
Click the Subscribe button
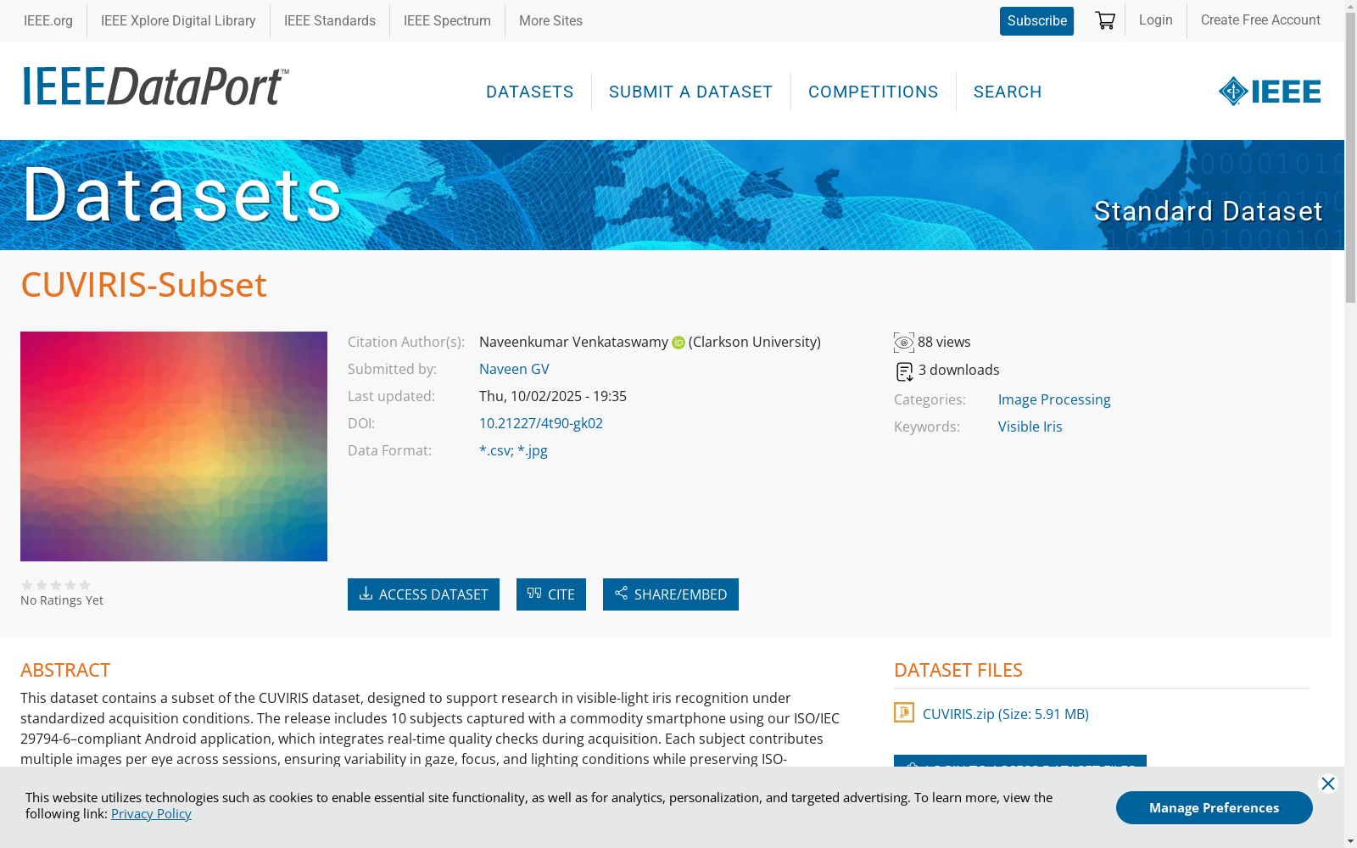point(1036,21)
